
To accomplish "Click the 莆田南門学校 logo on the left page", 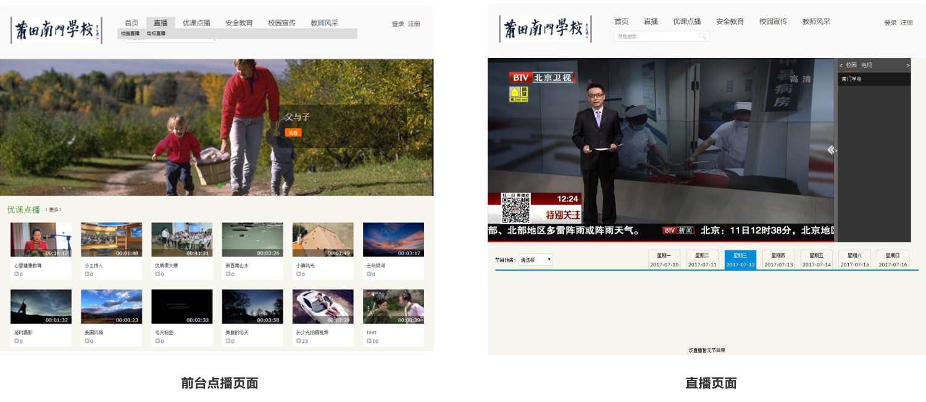I will [56, 30].
